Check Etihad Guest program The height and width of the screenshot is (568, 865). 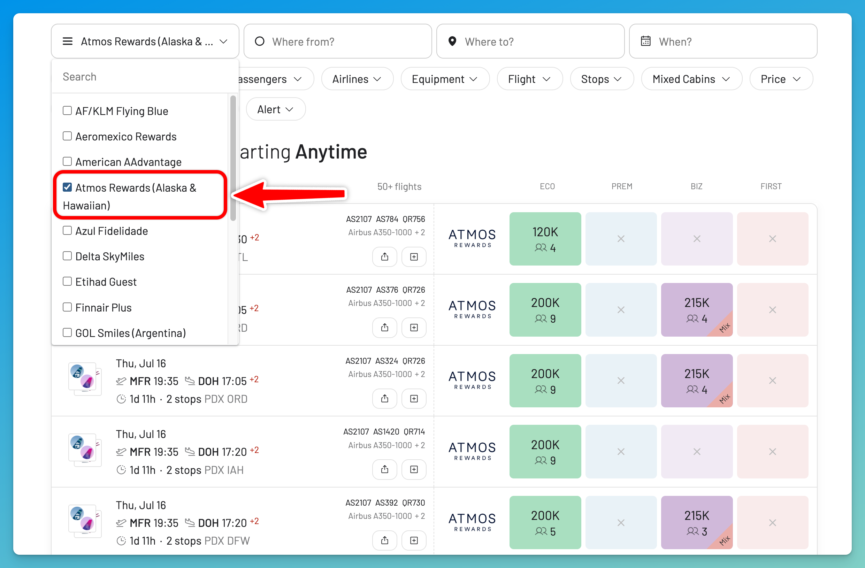(x=67, y=281)
